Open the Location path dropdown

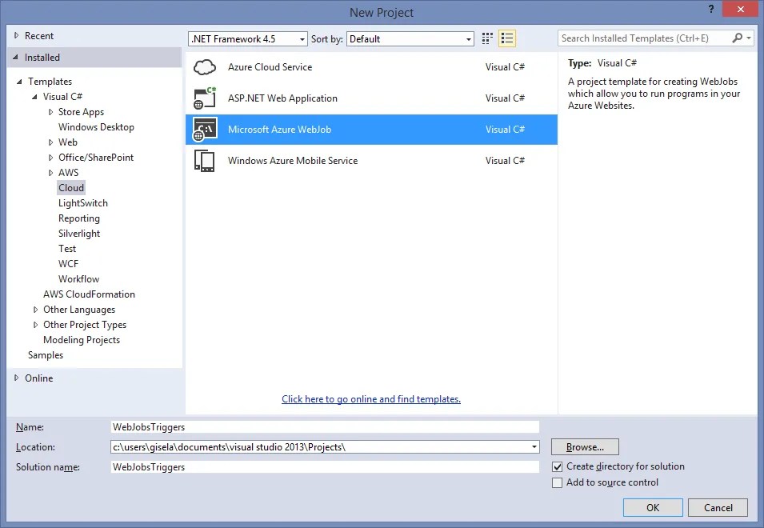pos(534,446)
